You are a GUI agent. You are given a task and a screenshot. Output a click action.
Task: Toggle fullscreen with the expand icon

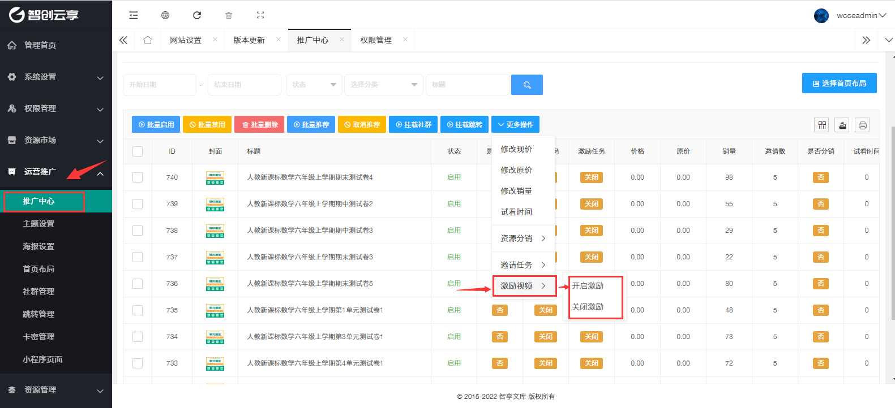tap(260, 15)
